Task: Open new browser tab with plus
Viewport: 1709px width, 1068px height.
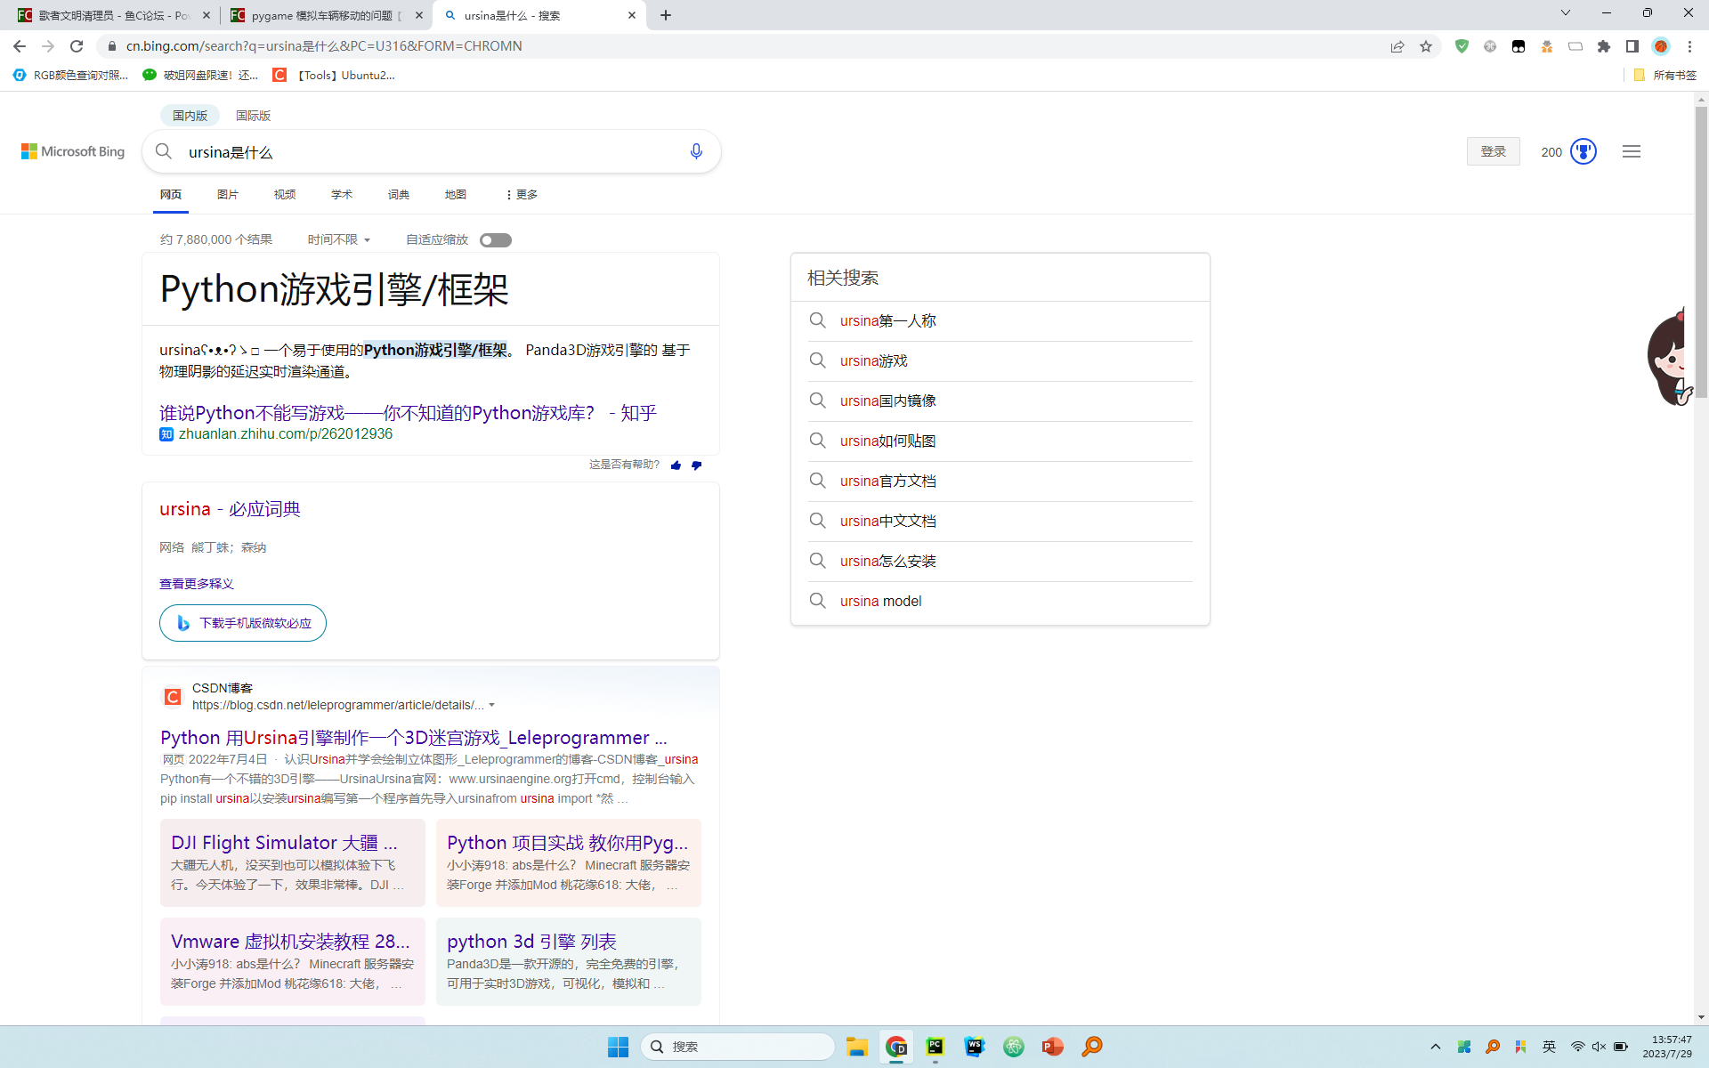Action: click(666, 15)
